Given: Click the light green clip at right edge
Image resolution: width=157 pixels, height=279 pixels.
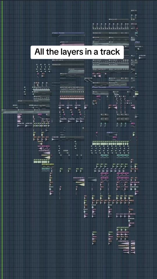Looking at the screenshot, I should click(137, 93).
